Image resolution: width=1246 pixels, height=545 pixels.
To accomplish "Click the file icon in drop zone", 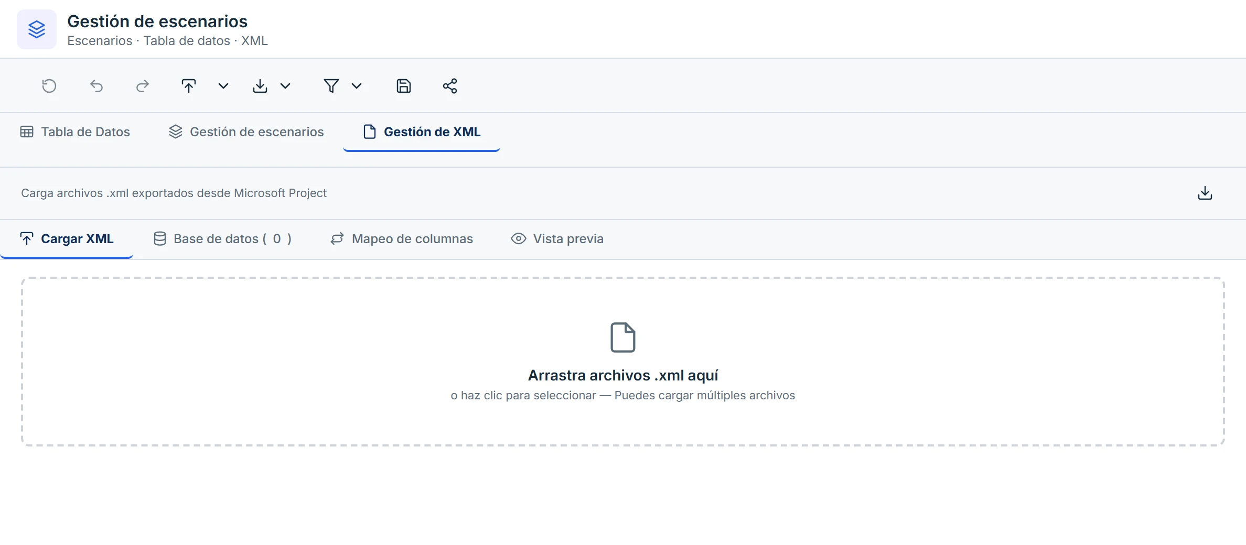I will coord(623,337).
